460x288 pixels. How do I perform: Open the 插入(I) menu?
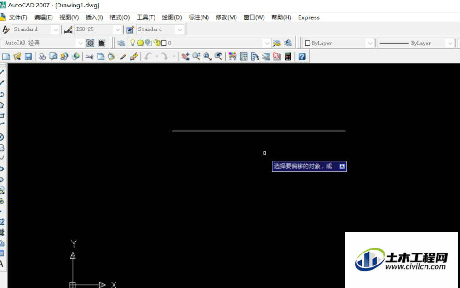coord(94,17)
